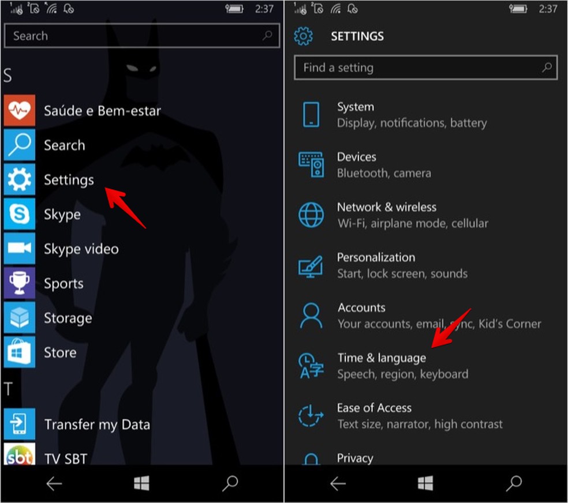This screenshot has width=568, height=503.
Task: Tap 'Text size, narrator, high contrast' subtitle
Action: pyautogui.click(x=420, y=424)
